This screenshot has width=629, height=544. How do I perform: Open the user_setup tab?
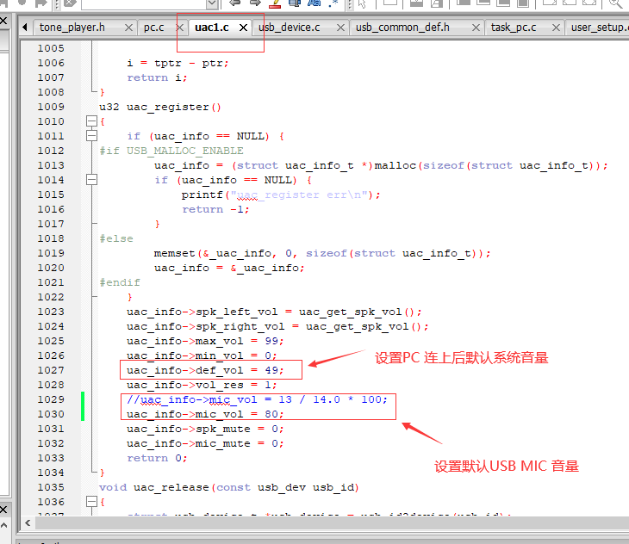[600, 28]
